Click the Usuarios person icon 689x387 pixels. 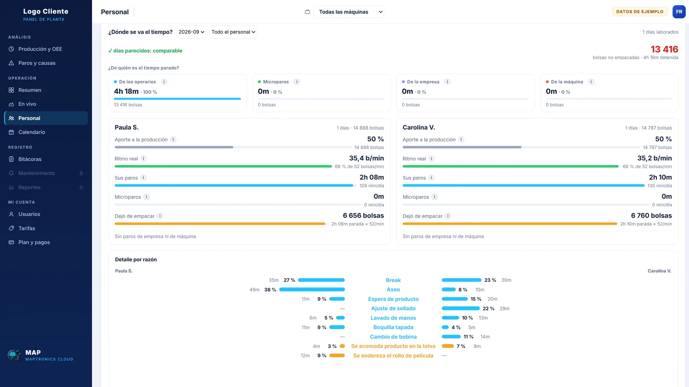[x=11, y=214]
